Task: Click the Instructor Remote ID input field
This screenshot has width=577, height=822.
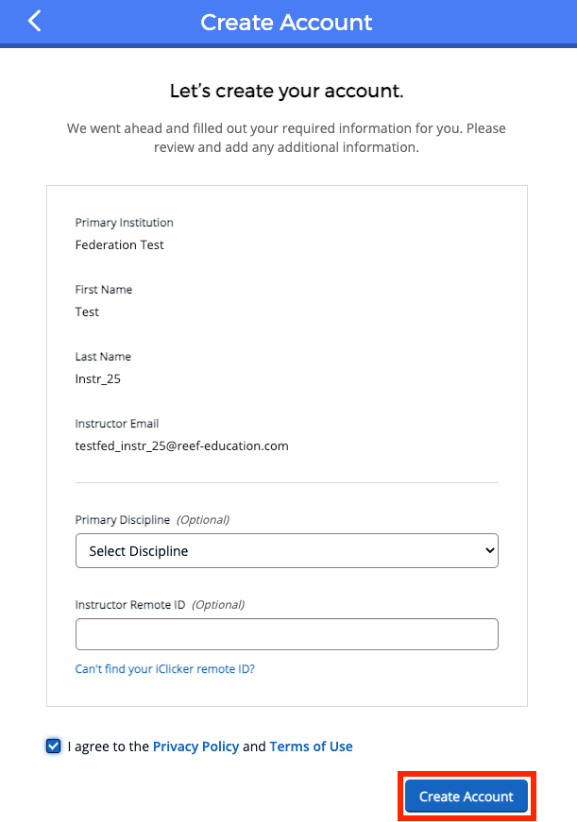Action: point(286,633)
